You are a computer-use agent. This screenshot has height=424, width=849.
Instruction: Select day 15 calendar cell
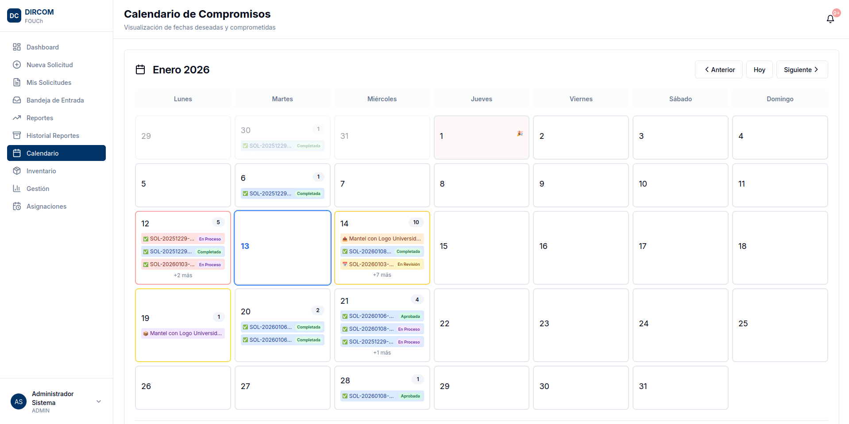pyautogui.click(x=482, y=248)
